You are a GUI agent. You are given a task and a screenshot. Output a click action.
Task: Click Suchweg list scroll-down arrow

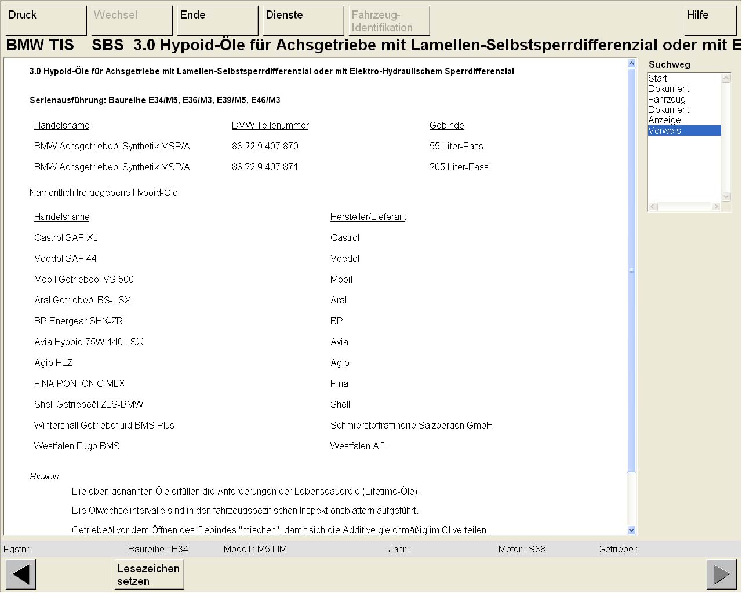coord(726,196)
